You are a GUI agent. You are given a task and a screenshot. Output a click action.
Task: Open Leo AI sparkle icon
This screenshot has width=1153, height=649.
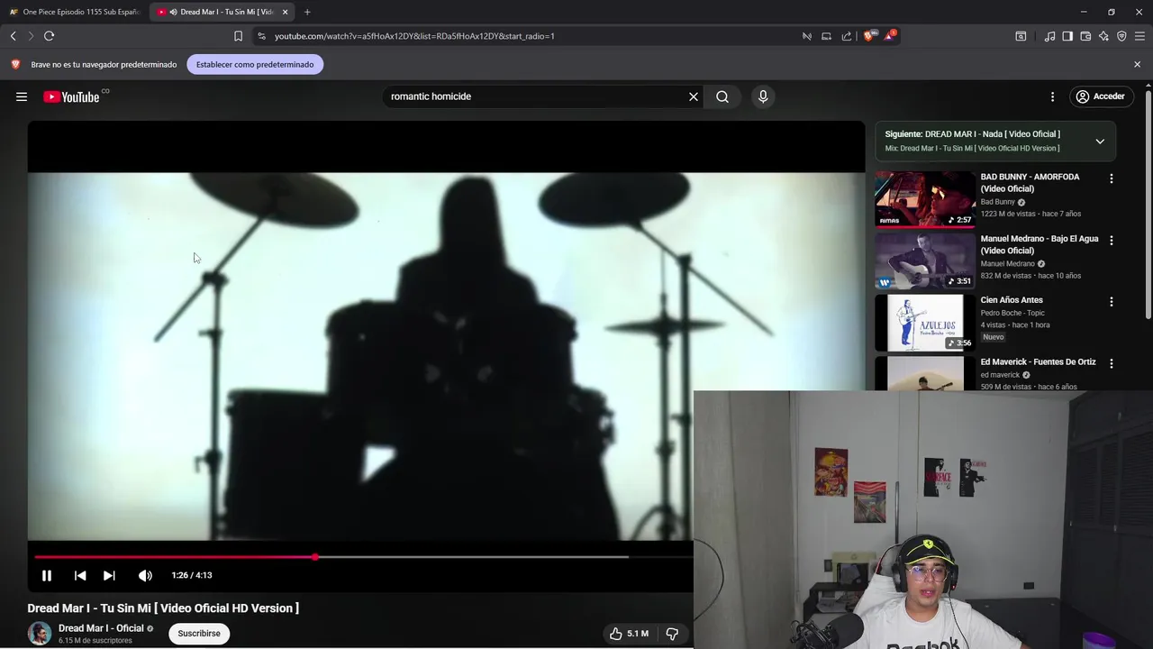tap(1103, 36)
